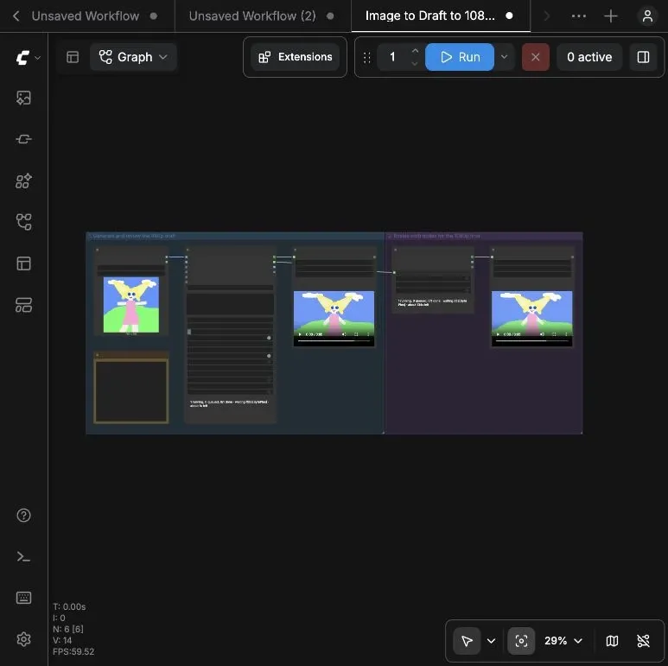The height and width of the screenshot is (666, 668).
Task: Fullscreen the final video preview
Action: (x=554, y=334)
